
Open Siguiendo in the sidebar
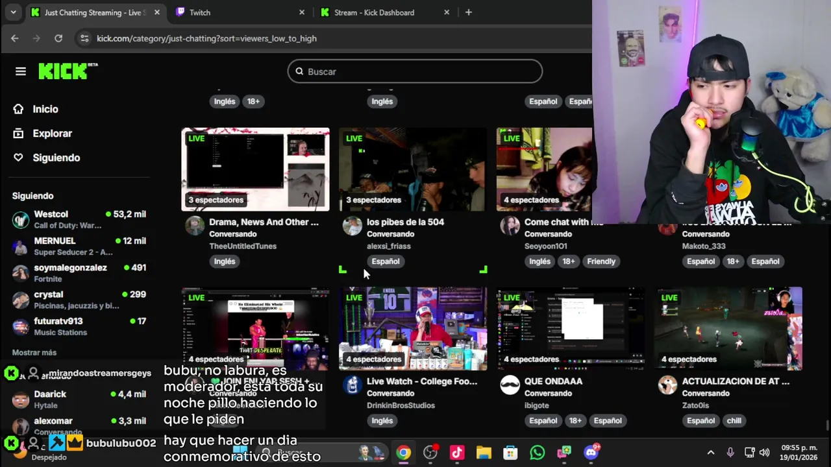click(x=56, y=158)
